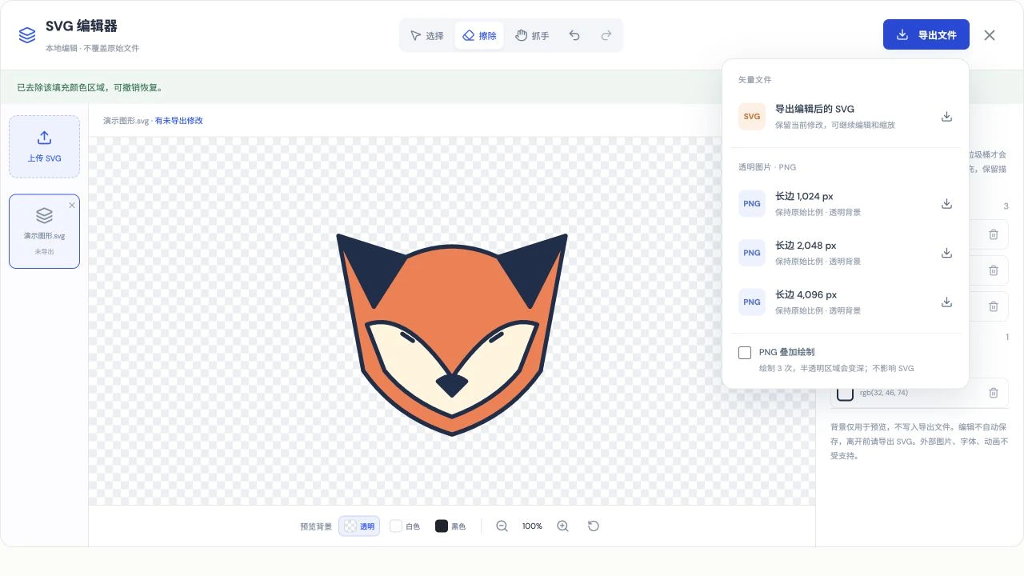Viewport: 1024px width, 576px height.
Task: Switch to the 抓手 hand tool
Action: click(x=533, y=35)
